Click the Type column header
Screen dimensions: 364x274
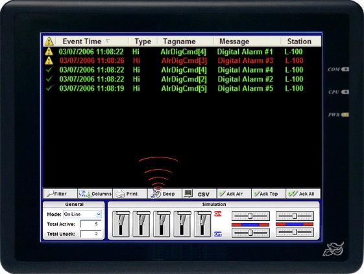click(143, 41)
